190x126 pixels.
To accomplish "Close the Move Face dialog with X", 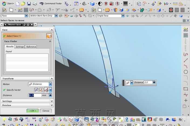I will [32, 25].
